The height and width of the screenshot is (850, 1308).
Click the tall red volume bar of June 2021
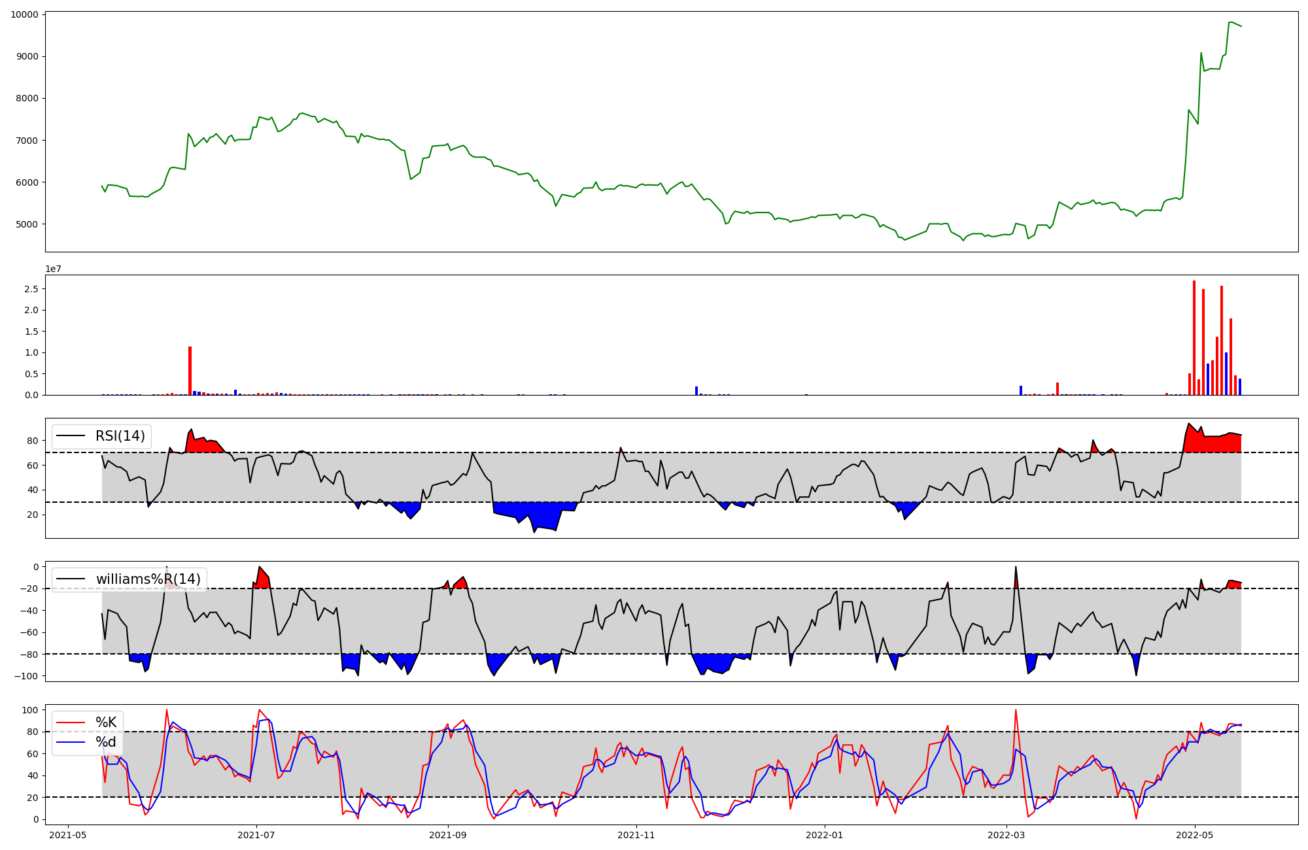tap(190, 371)
